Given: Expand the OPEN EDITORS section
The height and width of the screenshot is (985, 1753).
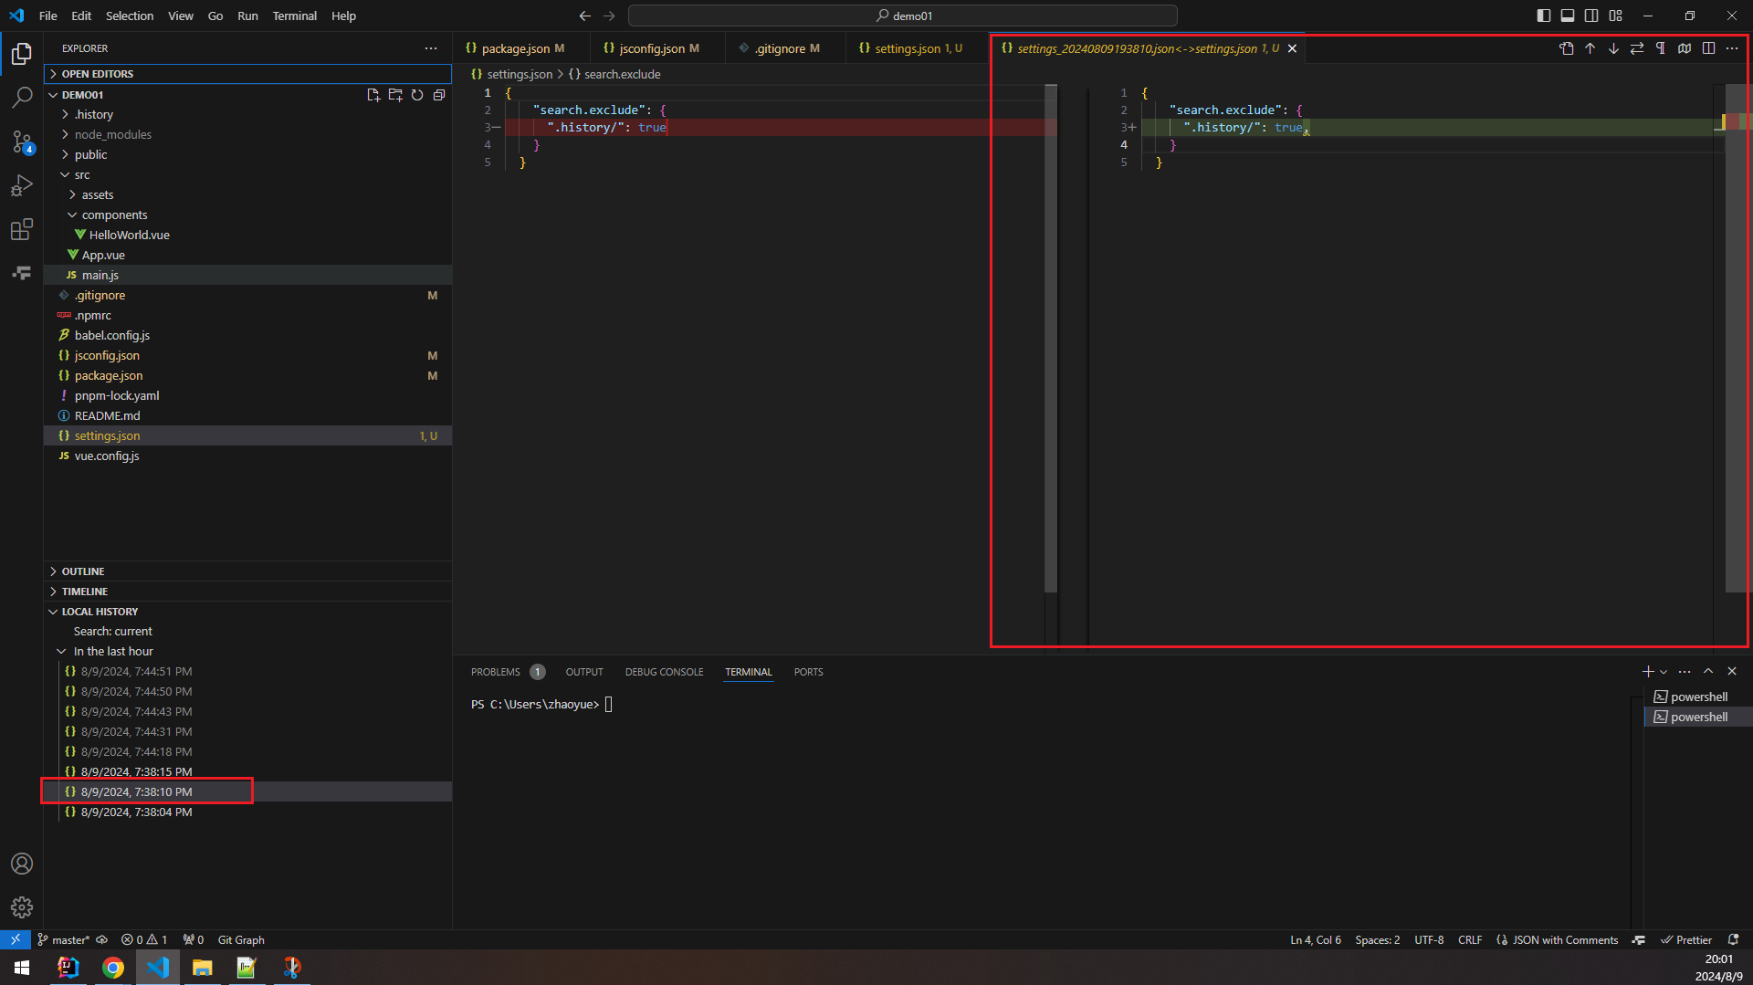Looking at the screenshot, I should pos(247,74).
